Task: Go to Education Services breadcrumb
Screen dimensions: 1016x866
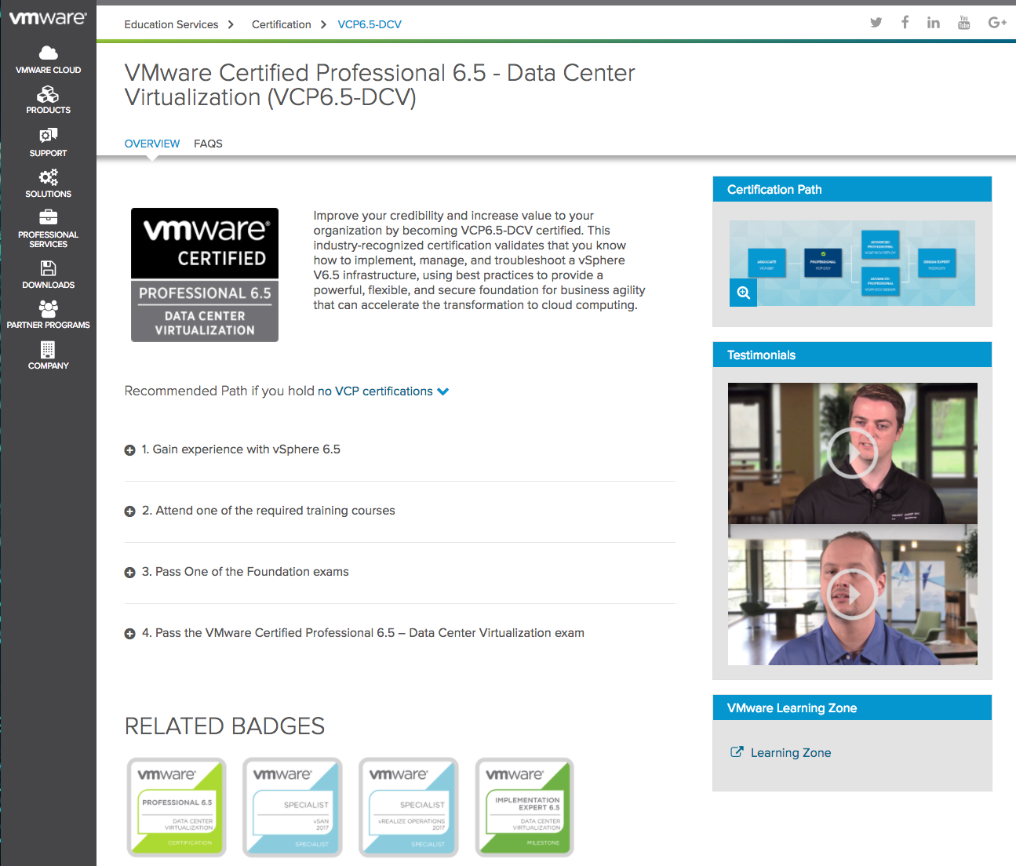Action: pos(171,24)
